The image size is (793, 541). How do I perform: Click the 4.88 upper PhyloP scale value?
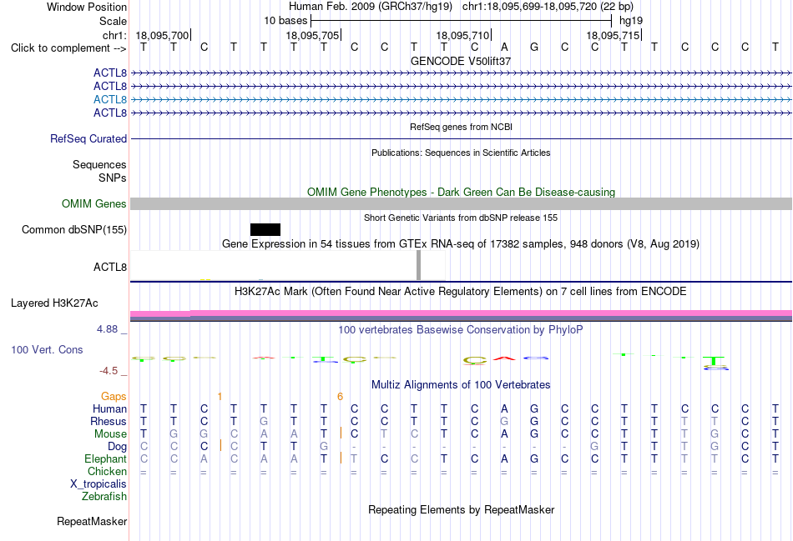pyautogui.click(x=107, y=329)
